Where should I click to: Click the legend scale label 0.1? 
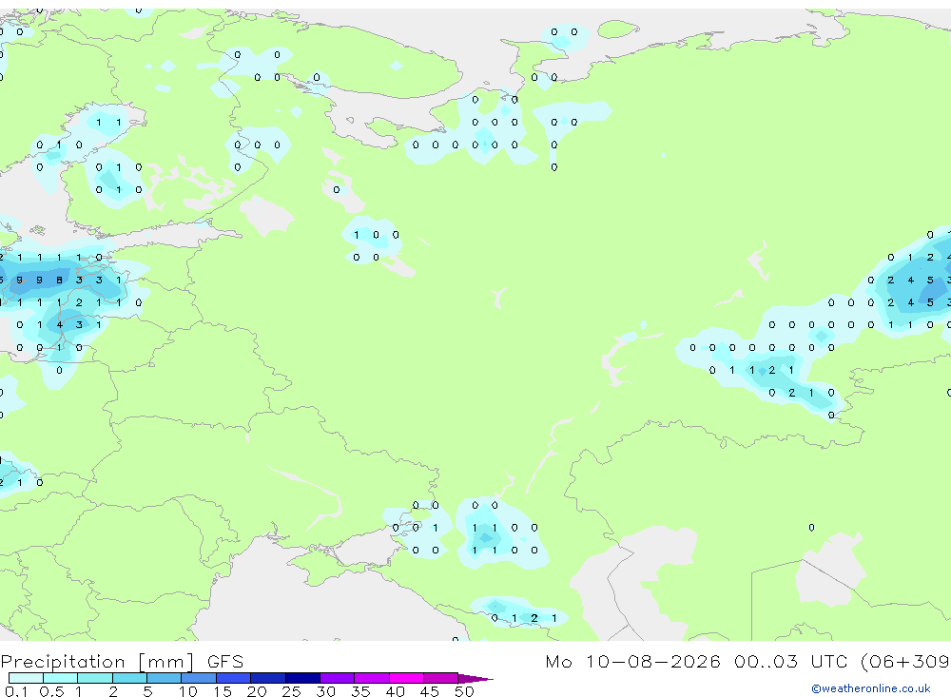[16, 691]
